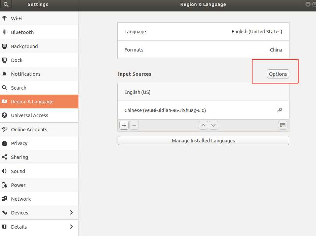Image resolution: width=316 pixels, height=236 pixels.
Task: Show keyboard layout via keyboard icon
Action: [283, 126]
